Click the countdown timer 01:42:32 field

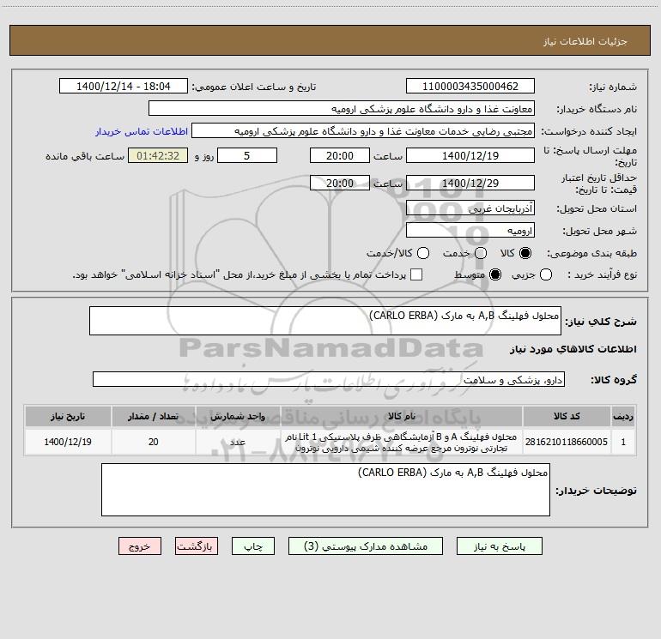158,156
